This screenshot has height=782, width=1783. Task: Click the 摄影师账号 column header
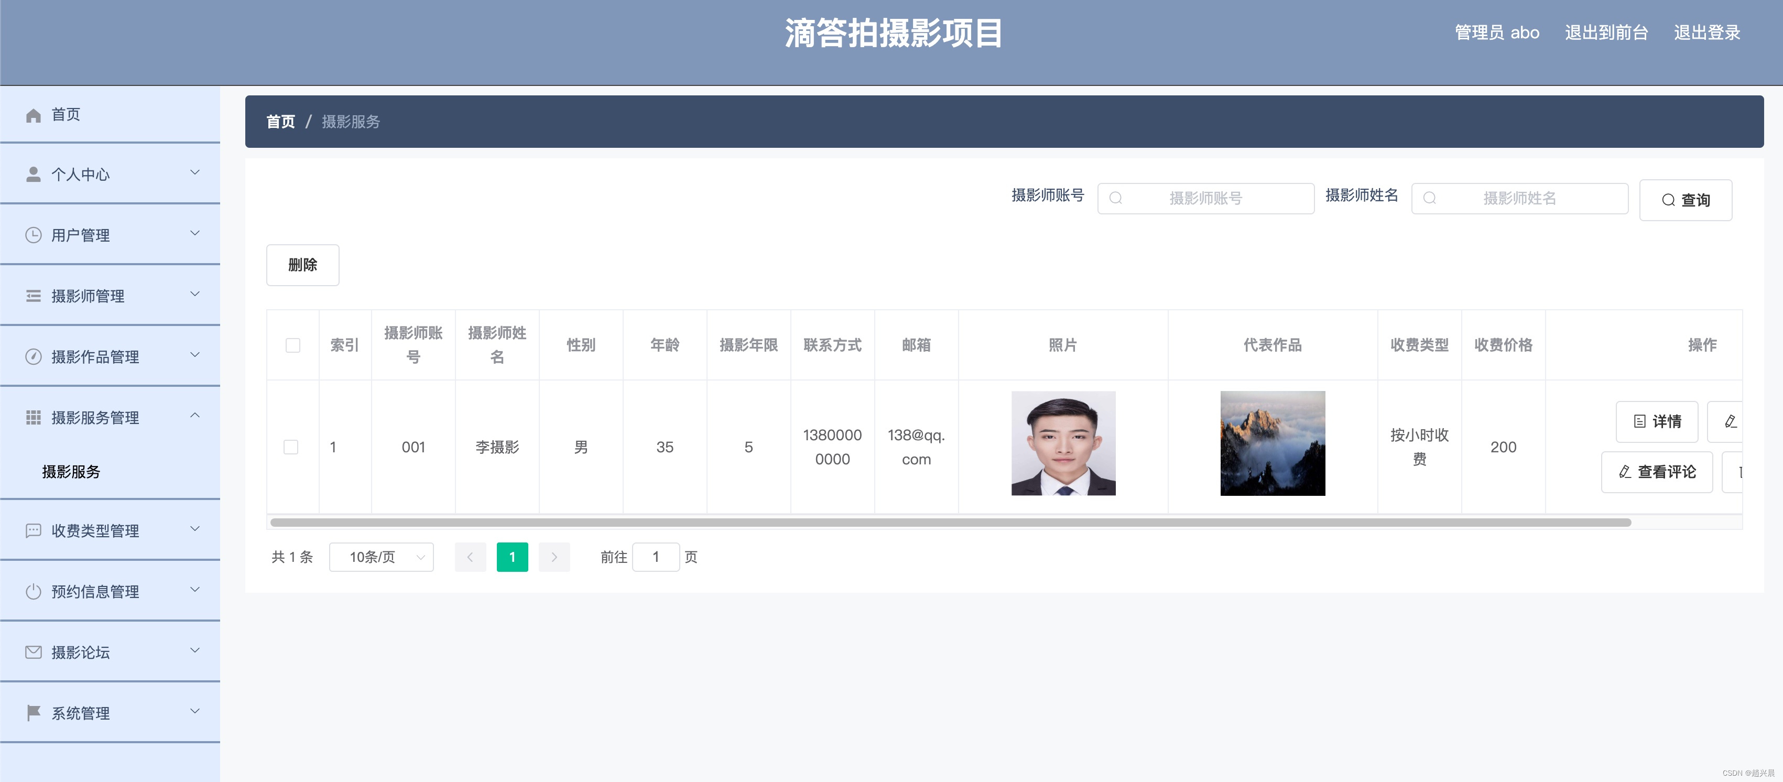pyautogui.click(x=413, y=345)
